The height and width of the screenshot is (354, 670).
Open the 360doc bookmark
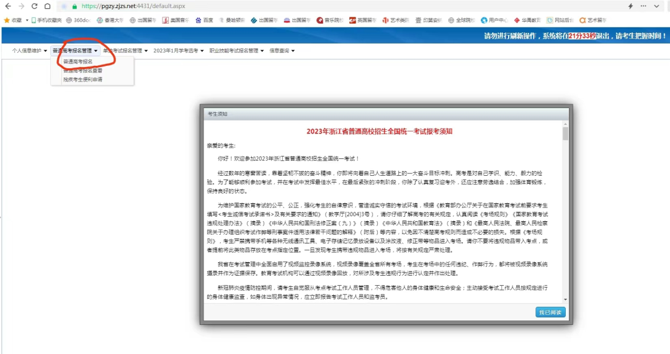coord(78,20)
